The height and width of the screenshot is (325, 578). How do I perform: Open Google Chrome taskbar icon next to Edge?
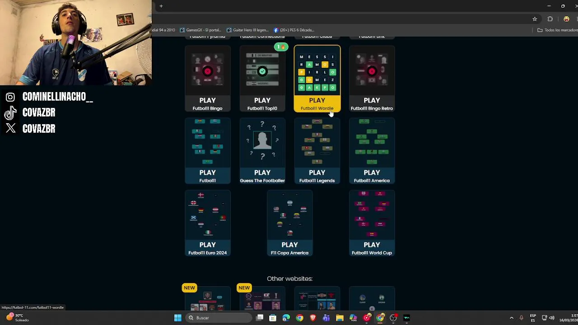[x=299, y=318]
